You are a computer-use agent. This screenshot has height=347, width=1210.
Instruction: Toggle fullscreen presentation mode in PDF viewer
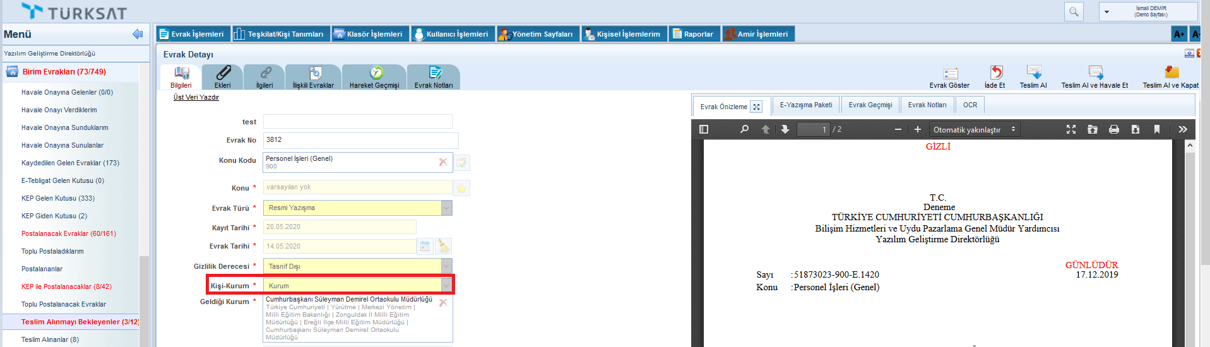pyautogui.click(x=1071, y=129)
